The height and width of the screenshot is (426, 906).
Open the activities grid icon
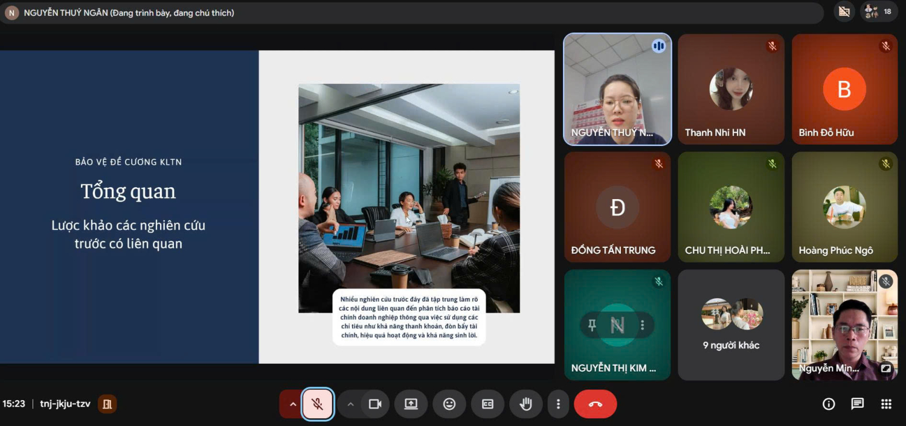[x=886, y=404]
